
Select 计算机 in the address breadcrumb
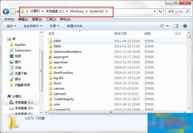click(35, 11)
